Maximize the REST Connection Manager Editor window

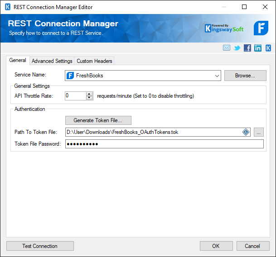click(244, 7)
